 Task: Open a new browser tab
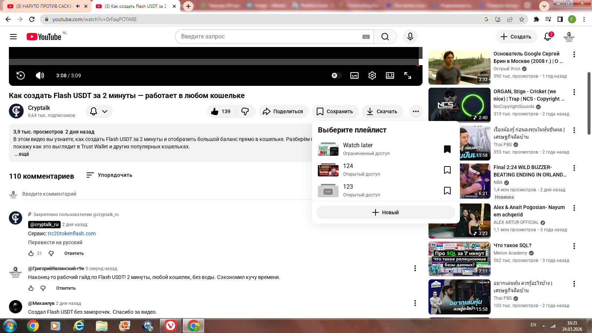(x=188, y=6)
